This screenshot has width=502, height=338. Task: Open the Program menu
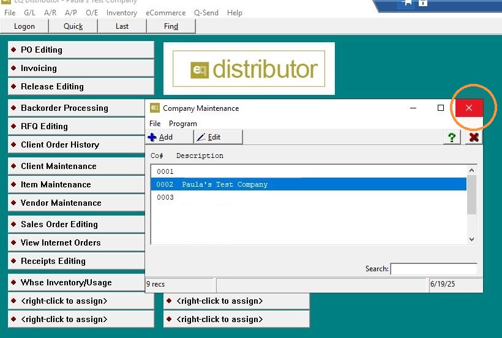coord(183,124)
